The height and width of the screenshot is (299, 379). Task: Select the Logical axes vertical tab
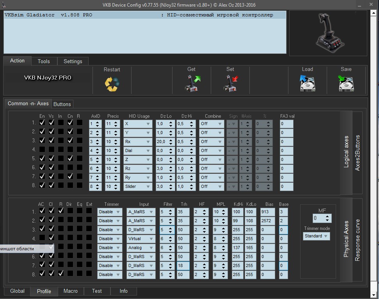tap(346, 152)
